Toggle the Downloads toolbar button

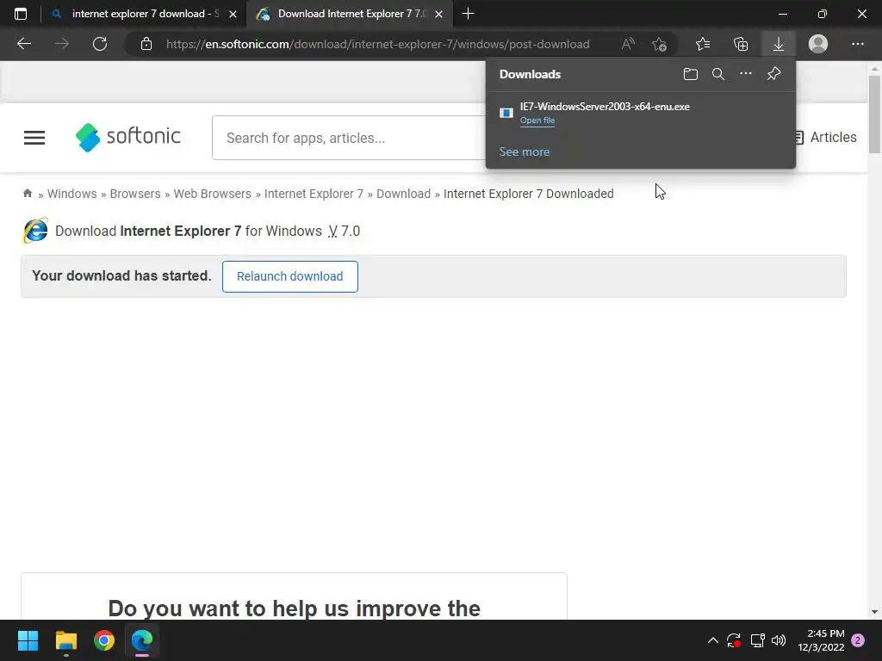click(779, 44)
